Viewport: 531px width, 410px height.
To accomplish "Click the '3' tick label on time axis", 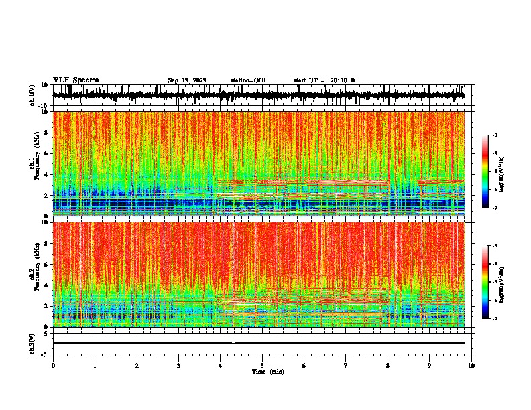I will pyautogui.click(x=178, y=366).
